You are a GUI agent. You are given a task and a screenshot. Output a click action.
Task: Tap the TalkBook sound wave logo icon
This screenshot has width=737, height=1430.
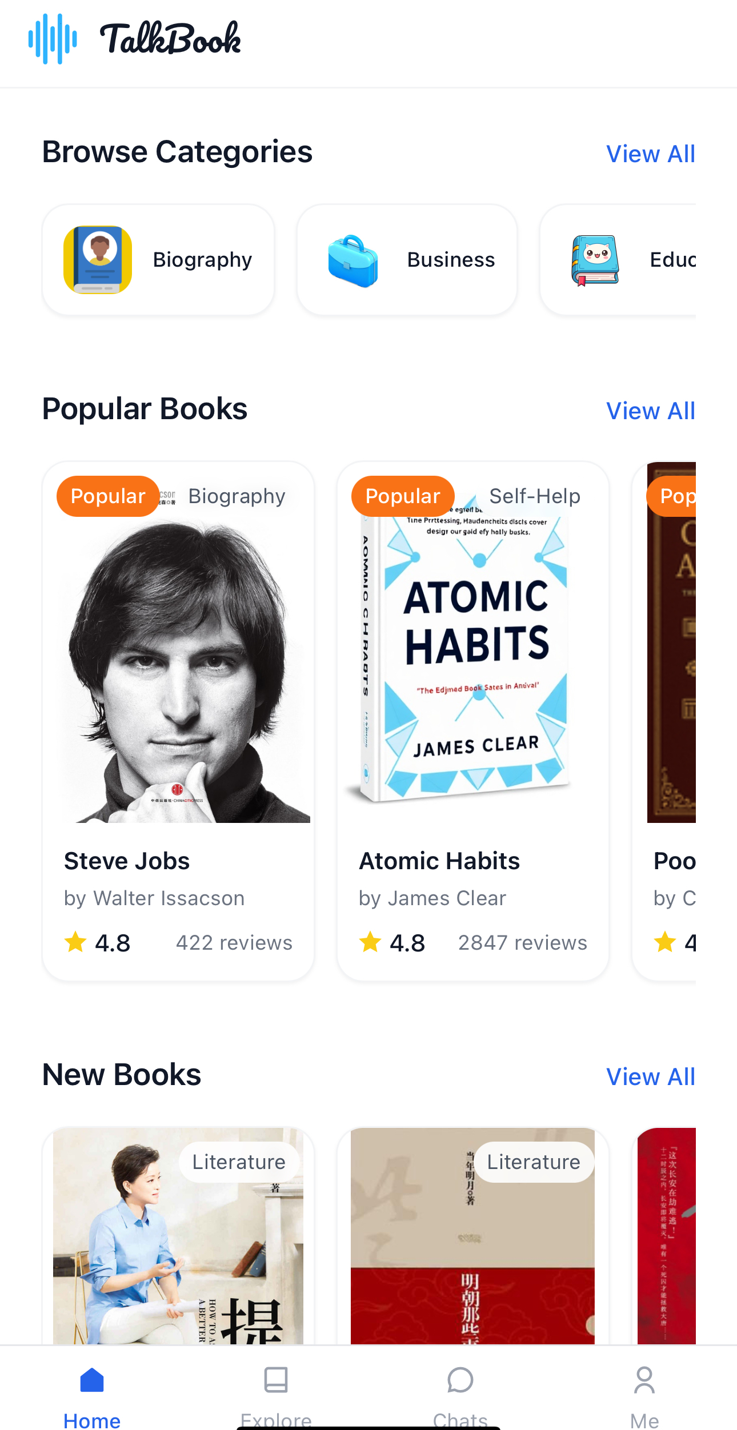[x=53, y=39]
